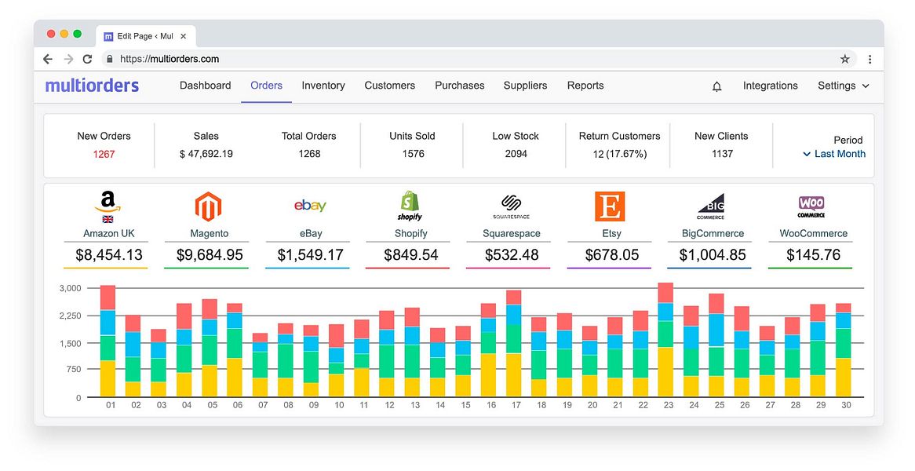The width and height of the screenshot is (915, 471).
Task: Click Squarespace sales total $532.48
Action: point(512,255)
